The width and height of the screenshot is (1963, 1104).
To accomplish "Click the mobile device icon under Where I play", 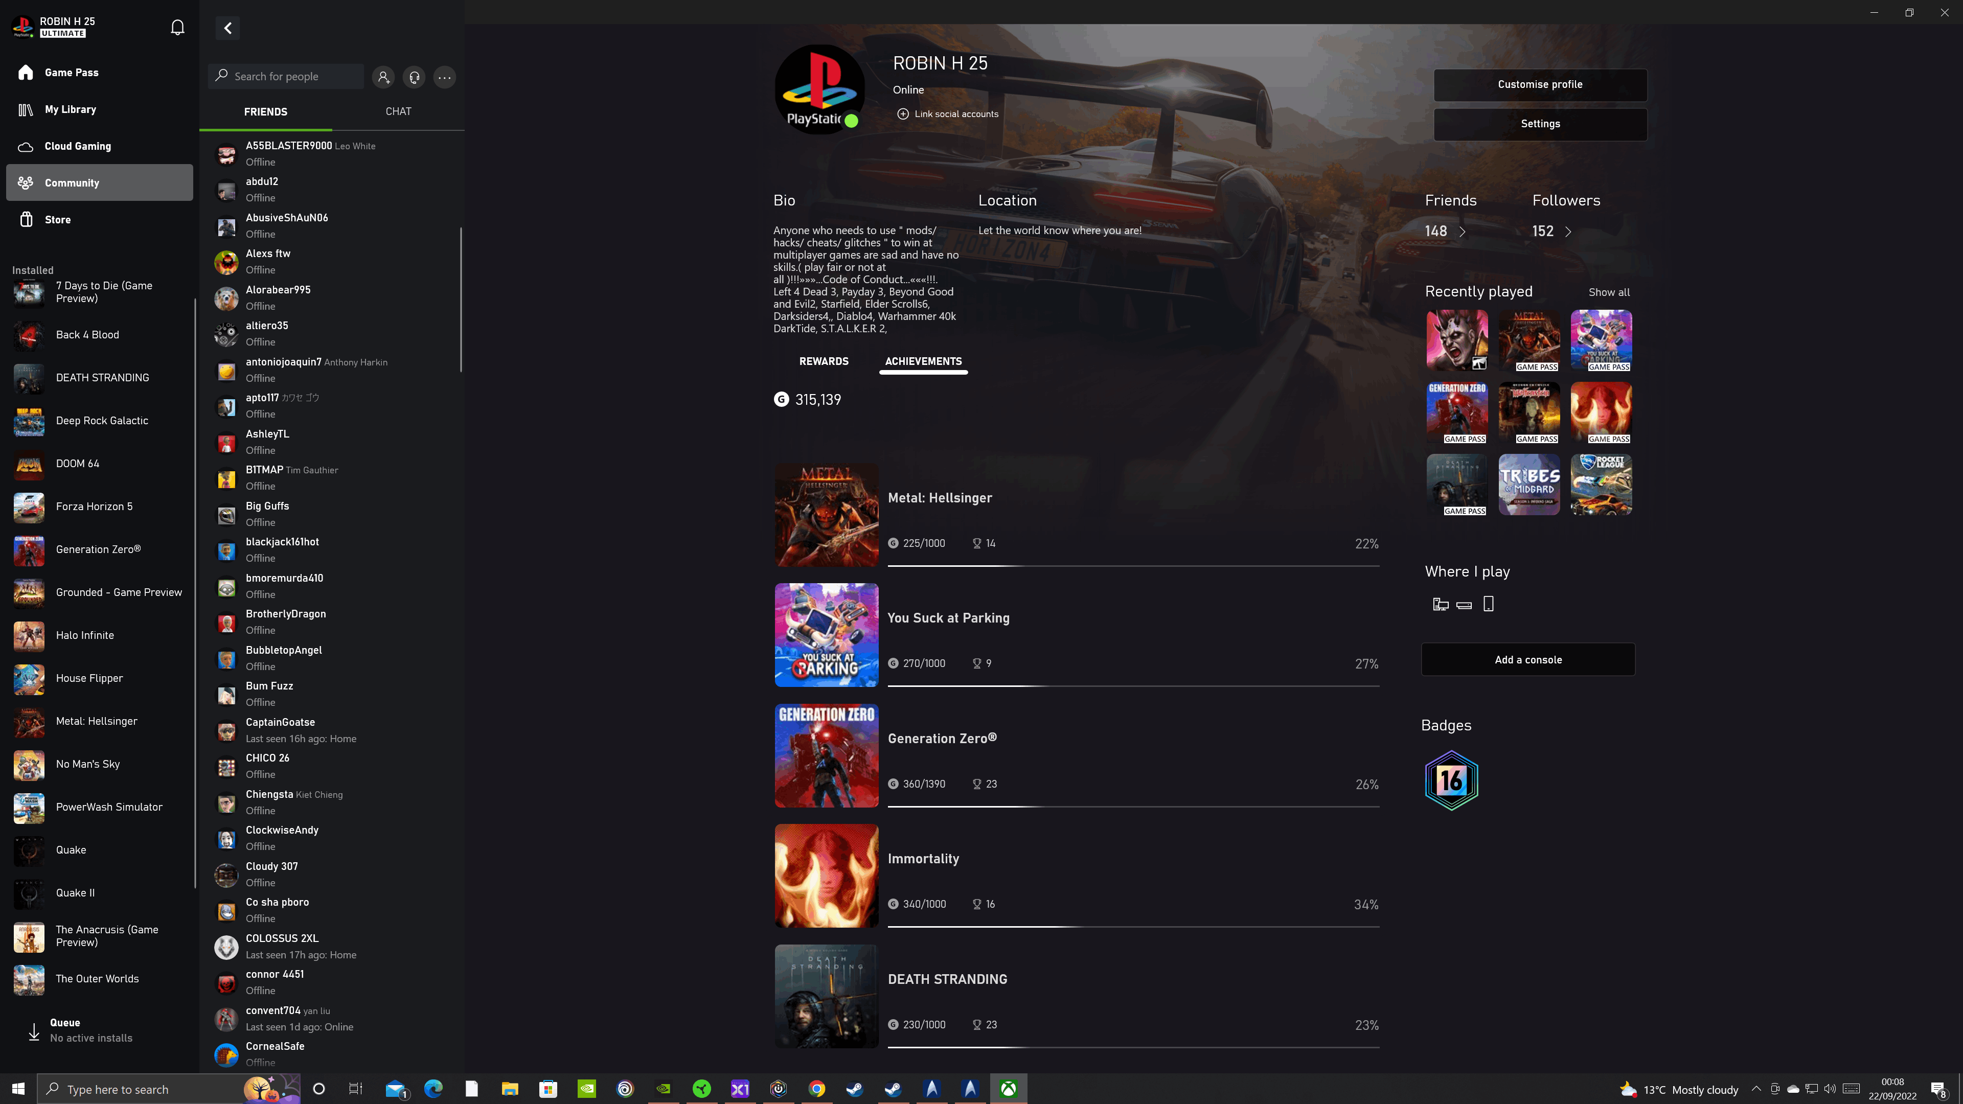I will click(1488, 604).
